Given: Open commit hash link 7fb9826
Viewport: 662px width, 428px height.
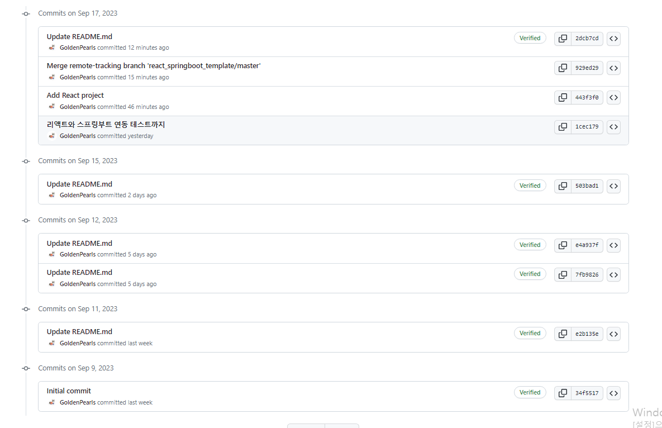Looking at the screenshot, I should (587, 275).
